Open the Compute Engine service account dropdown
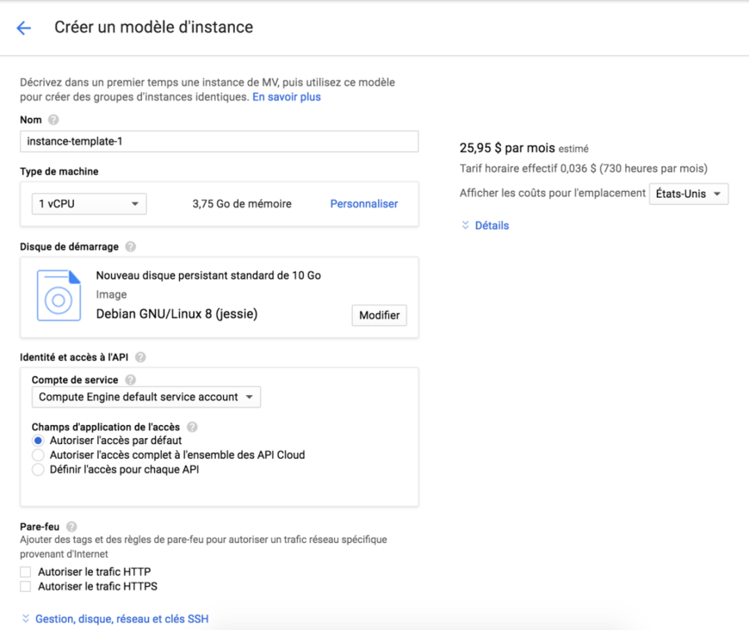 coord(146,397)
